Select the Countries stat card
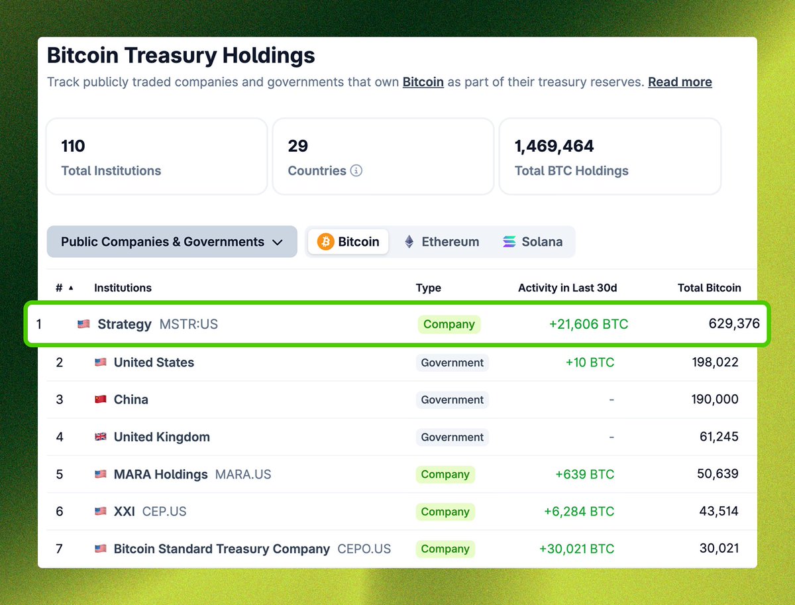This screenshot has width=795, height=605. pyautogui.click(x=383, y=157)
